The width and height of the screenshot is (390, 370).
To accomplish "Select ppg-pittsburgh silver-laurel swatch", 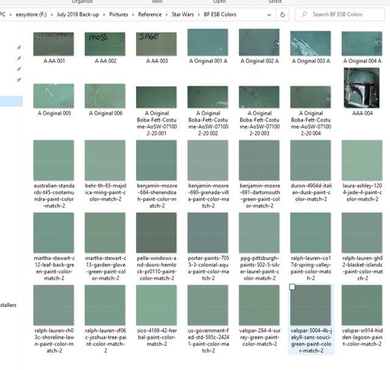I will 259,233.
